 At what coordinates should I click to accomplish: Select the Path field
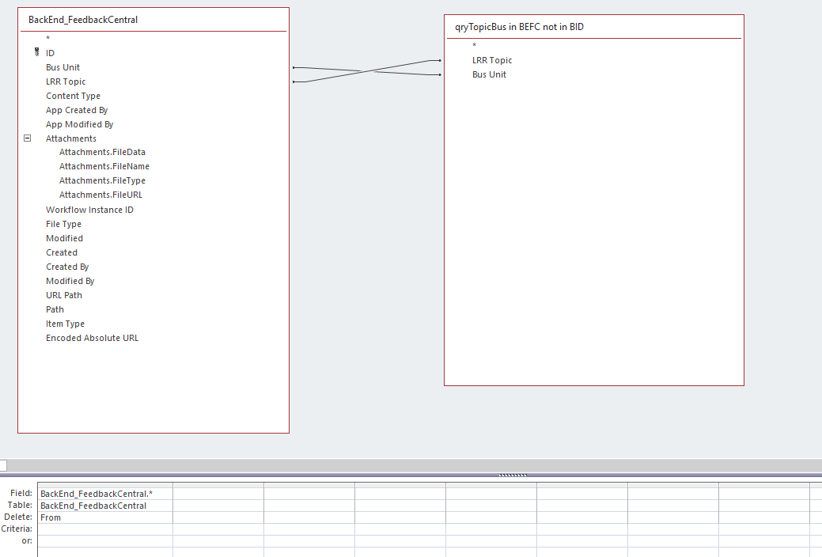pyautogui.click(x=55, y=309)
